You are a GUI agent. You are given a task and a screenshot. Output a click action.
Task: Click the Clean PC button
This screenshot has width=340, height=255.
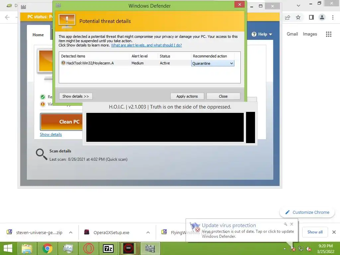[x=61, y=122]
